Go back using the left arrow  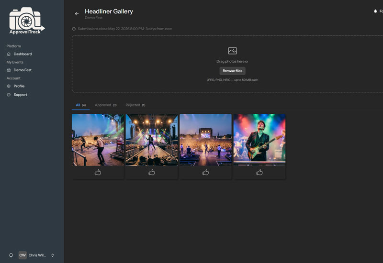click(x=77, y=14)
